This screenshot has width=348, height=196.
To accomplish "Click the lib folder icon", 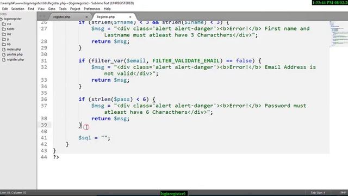I will [4, 44].
